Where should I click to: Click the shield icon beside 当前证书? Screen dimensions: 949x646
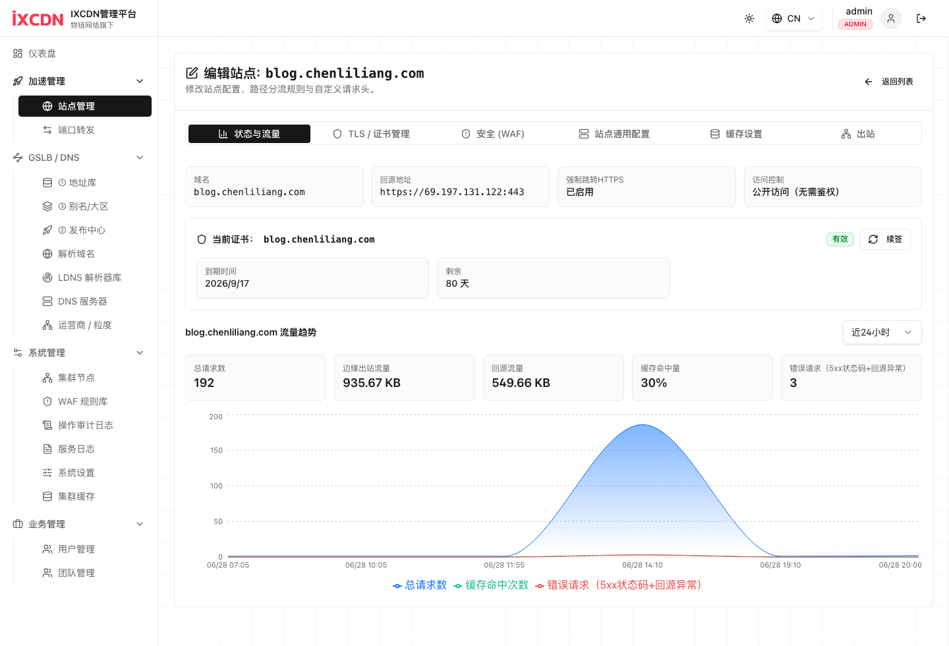coord(202,239)
